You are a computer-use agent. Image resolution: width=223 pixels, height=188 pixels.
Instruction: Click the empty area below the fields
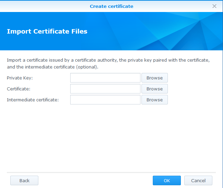111,137
